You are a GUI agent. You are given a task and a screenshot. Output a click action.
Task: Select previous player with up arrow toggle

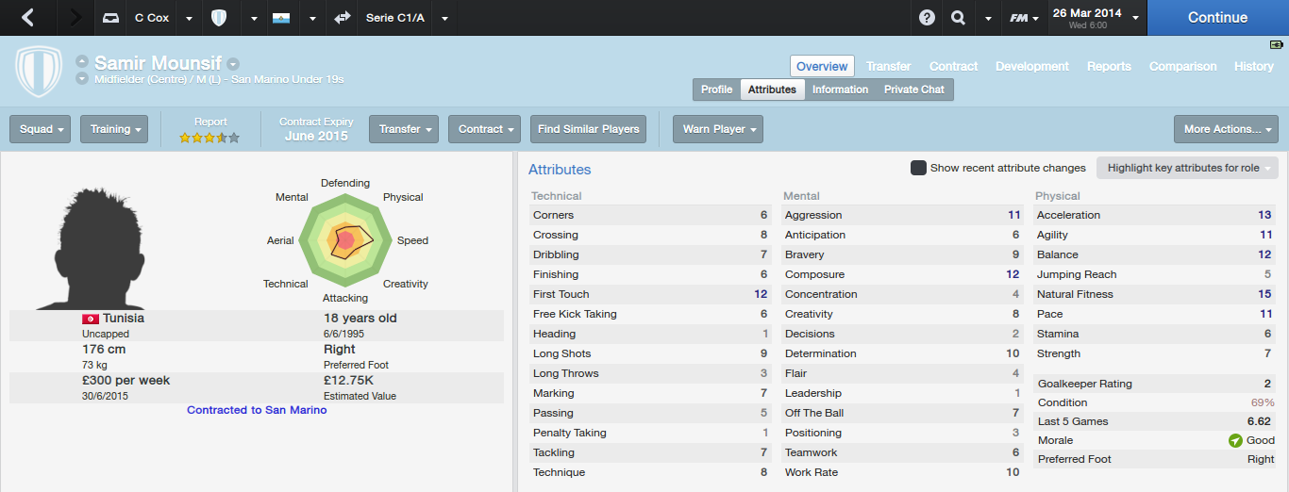pyautogui.click(x=82, y=62)
